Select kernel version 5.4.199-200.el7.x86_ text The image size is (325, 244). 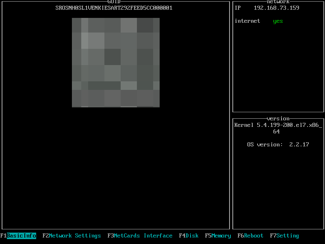289,125
